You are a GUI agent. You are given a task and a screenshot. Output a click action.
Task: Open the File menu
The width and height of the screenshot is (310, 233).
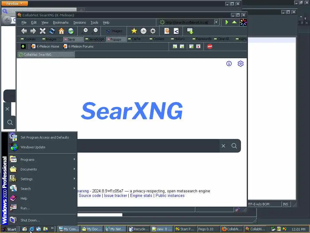pyautogui.click(x=24, y=22)
